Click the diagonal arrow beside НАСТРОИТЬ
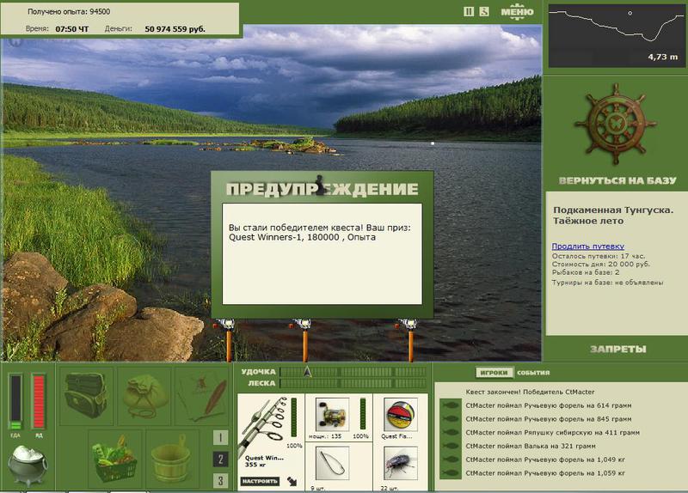Screen dimensions: 688x493 [292, 481]
